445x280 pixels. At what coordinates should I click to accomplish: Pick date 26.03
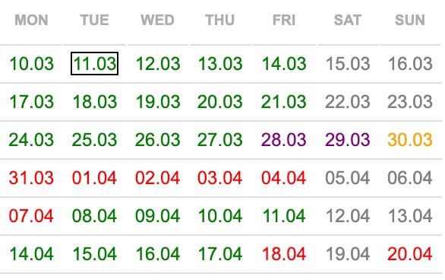tap(158, 139)
